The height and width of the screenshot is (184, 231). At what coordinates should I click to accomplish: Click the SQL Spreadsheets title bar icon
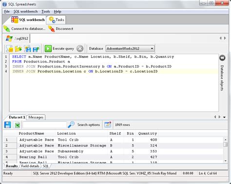click(4, 4)
